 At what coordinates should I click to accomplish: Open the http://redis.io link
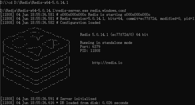click(107, 63)
